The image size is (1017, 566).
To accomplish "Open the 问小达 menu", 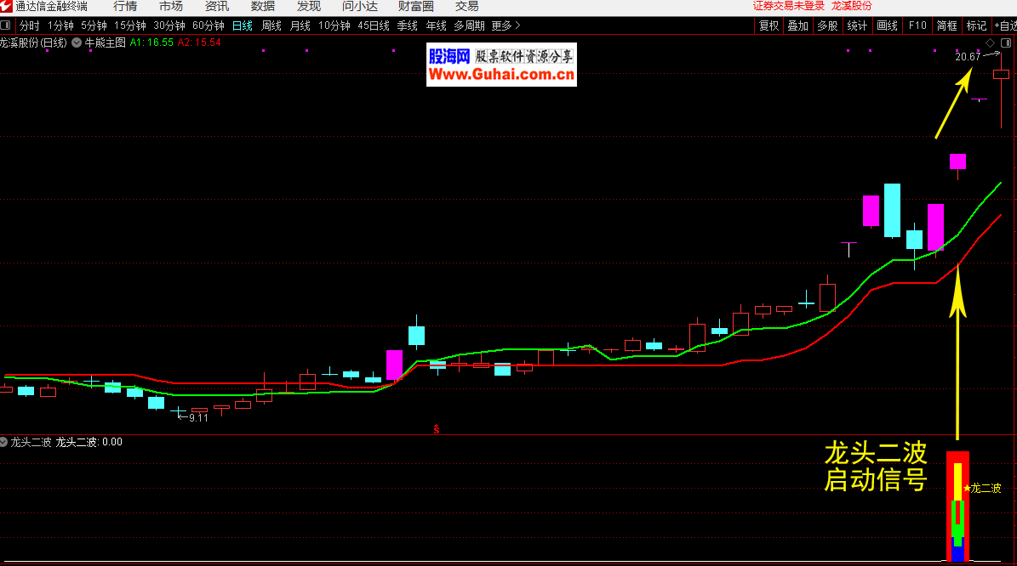I will pyautogui.click(x=359, y=6).
